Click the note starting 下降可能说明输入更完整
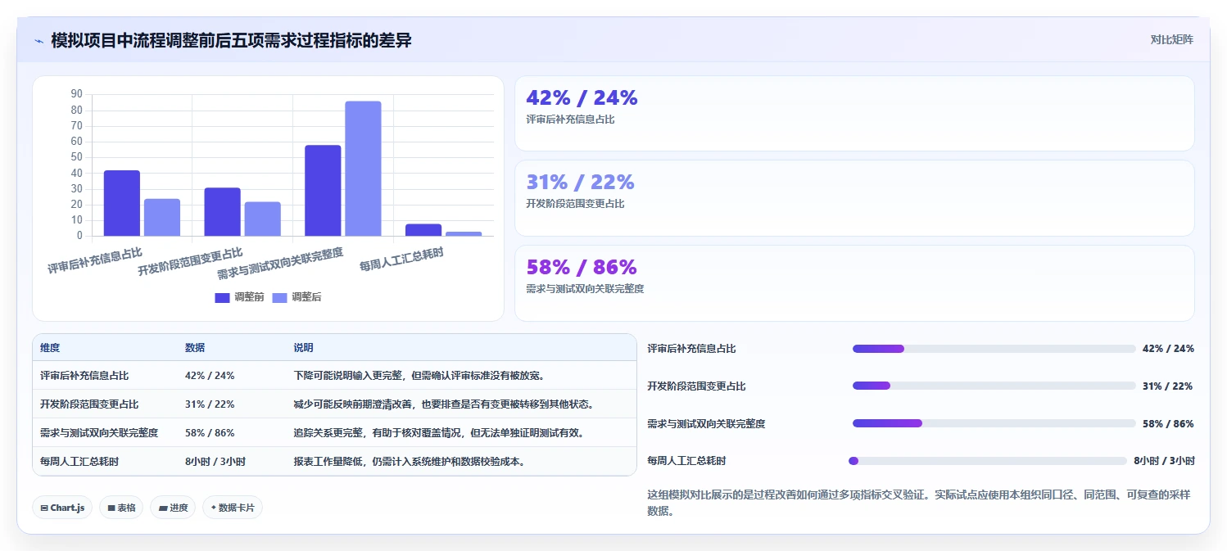This screenshot has width=1227, height=551. pyautogui.click(x=419, y=376)
